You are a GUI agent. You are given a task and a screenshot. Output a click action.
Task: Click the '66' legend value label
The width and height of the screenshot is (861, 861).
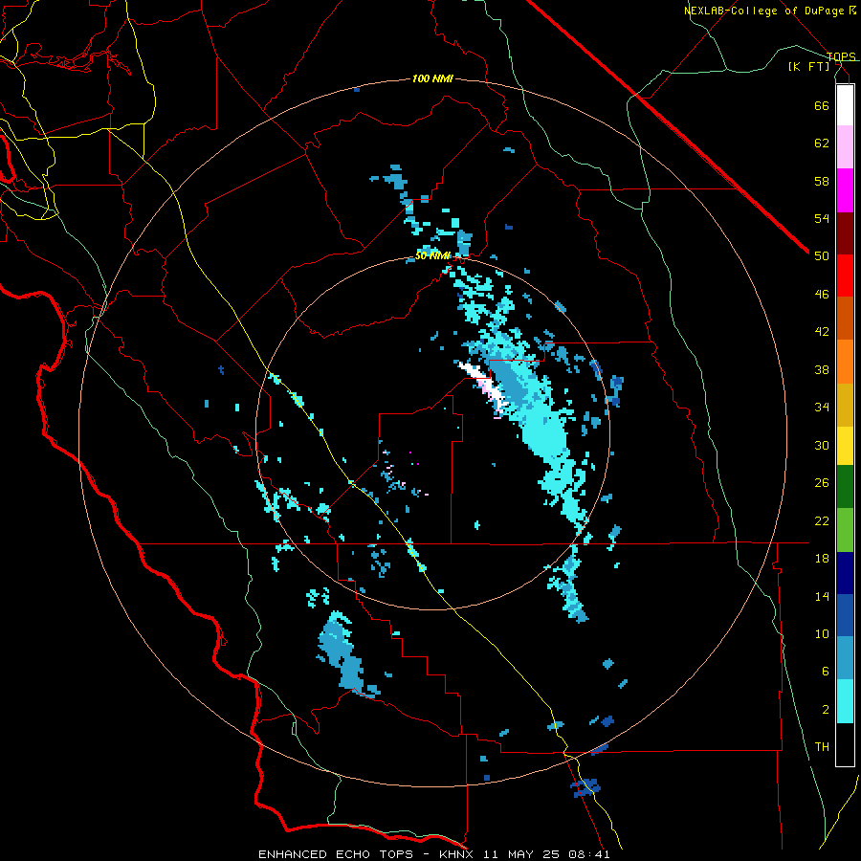tap(822, 105)
